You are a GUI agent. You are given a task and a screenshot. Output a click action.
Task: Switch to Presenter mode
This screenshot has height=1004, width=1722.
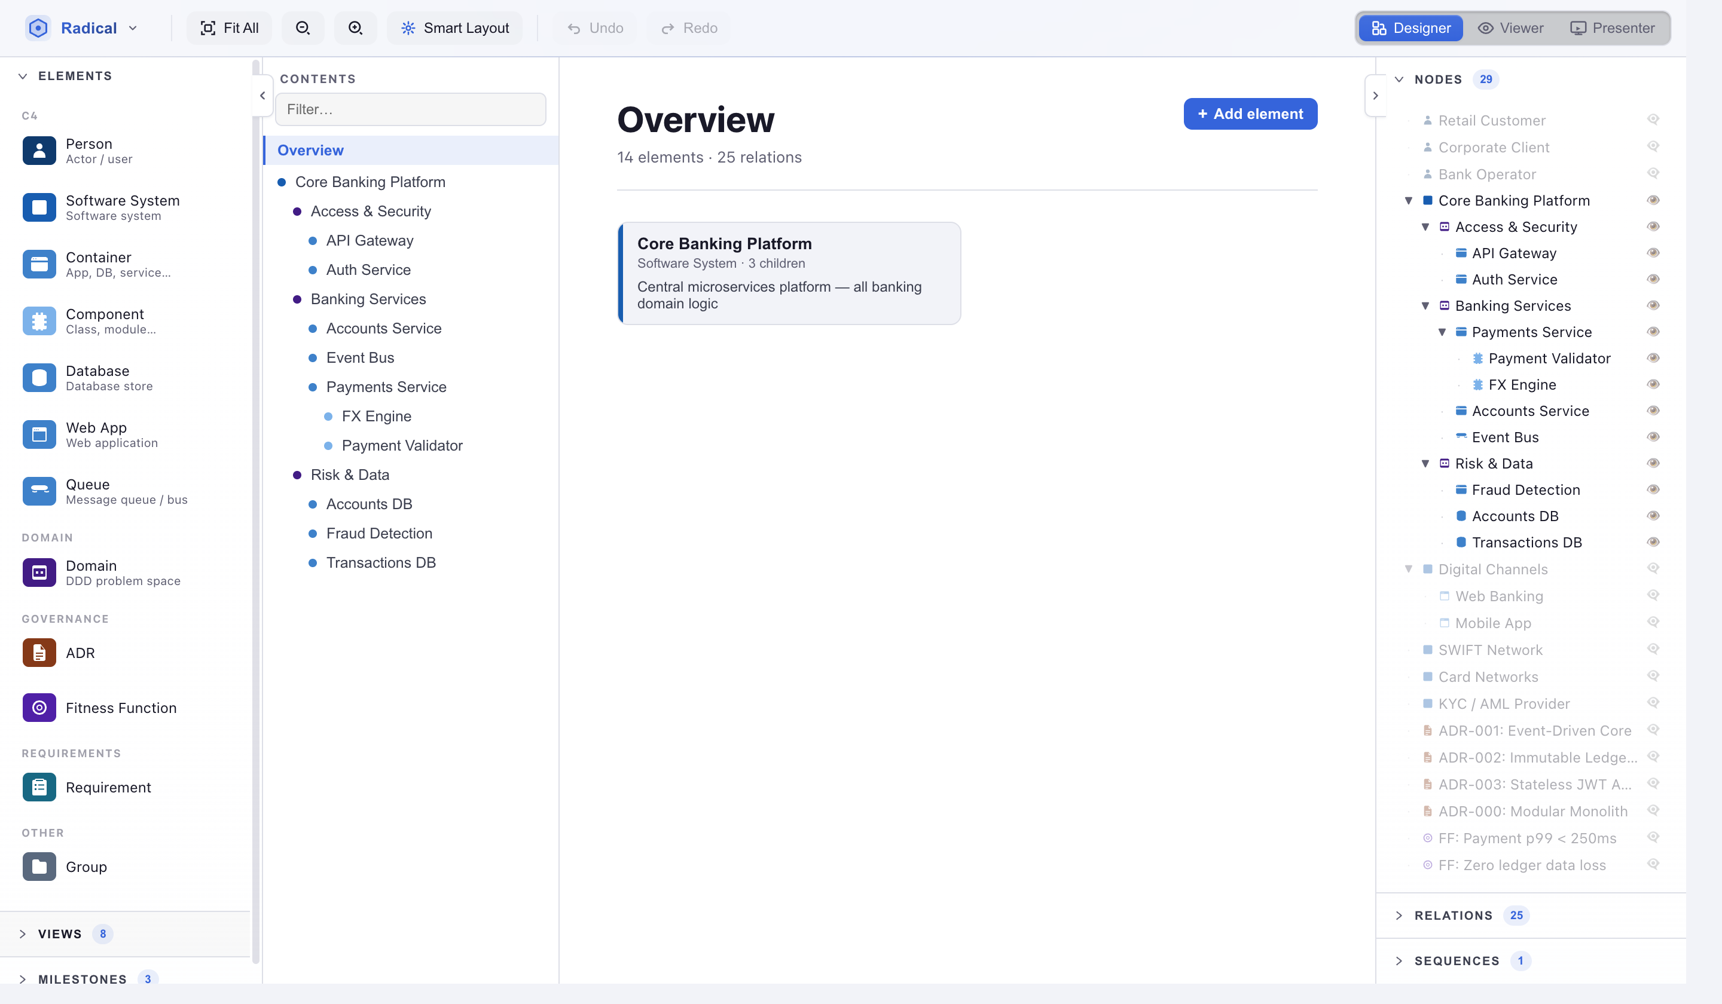pos(1612,28)
